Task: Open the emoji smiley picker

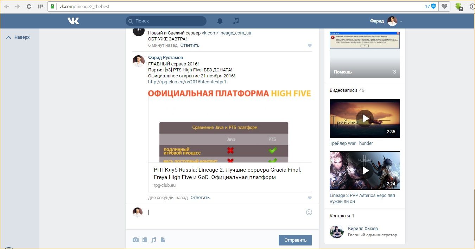Action: (x=309, y=212)
